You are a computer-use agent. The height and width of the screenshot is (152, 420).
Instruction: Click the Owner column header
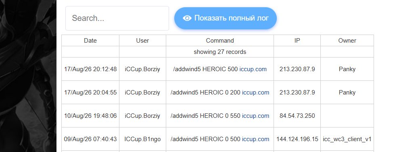[x=347, y=41]
